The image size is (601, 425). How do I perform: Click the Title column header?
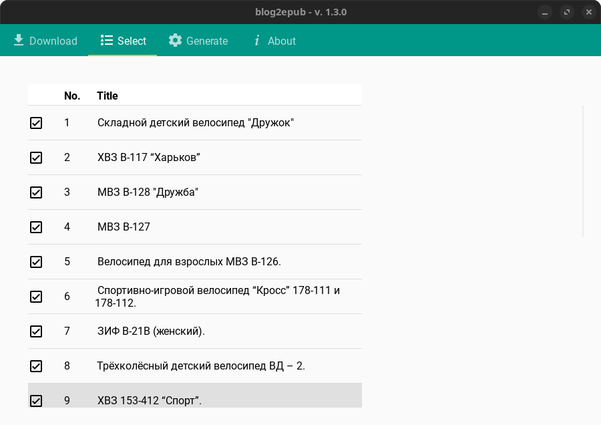click(108, 96)
